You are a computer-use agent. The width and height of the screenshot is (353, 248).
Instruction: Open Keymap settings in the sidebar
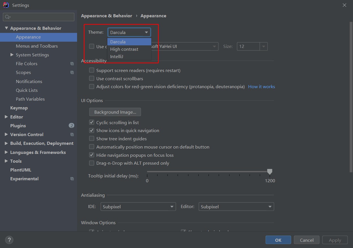[x=19, y=108]
